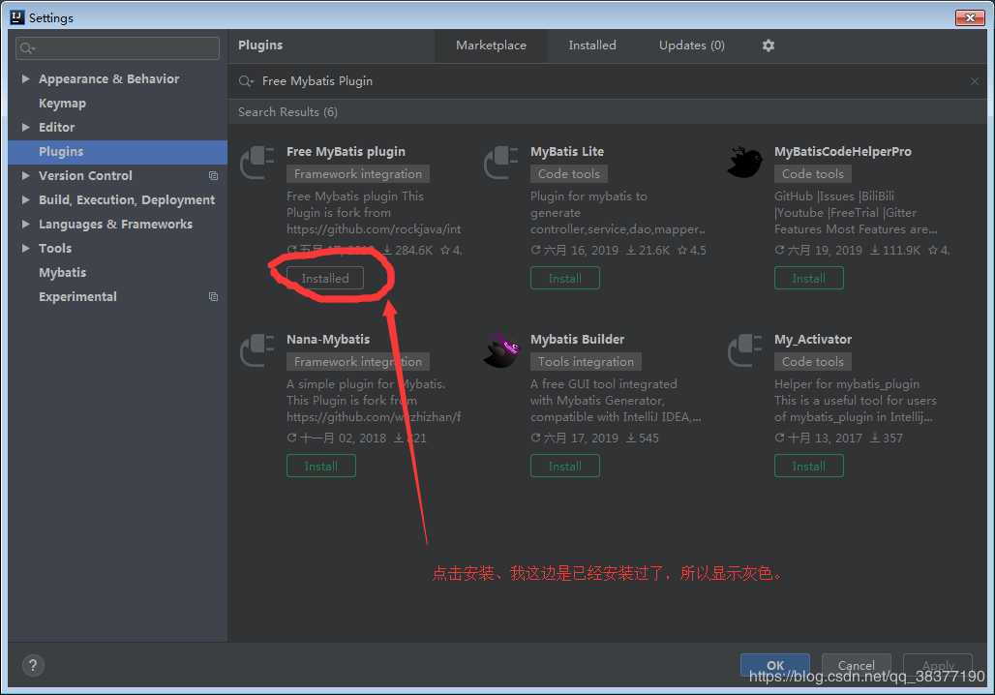The height and width of the screenshot is (695, 995).
Task: Click Framework integration tag on Free MyBatis
Action: coord(358,174)
